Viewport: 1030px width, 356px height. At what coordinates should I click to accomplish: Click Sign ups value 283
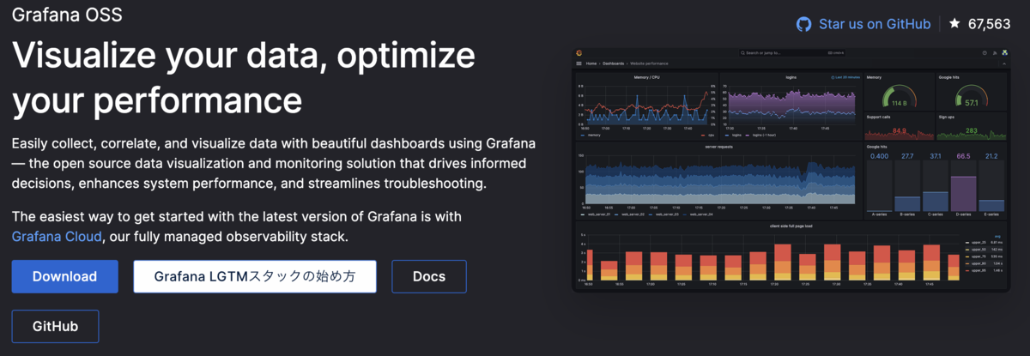(x=972, y=131)
